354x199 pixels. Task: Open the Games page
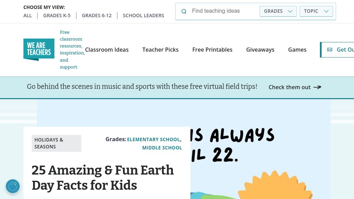[x=297, y=50]
